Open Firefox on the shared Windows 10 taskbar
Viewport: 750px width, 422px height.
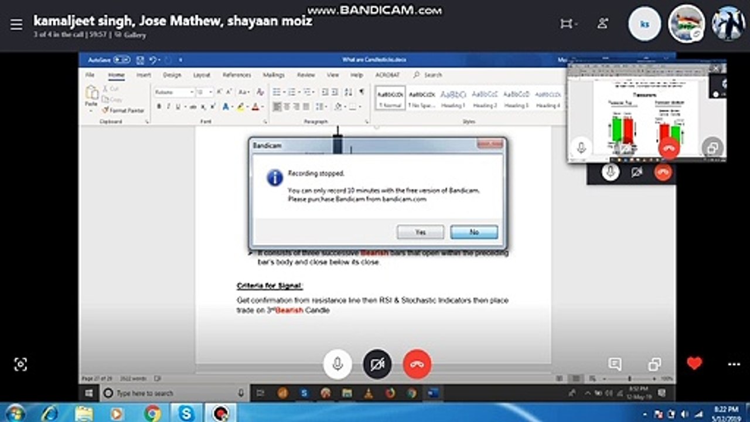point(390,393)
